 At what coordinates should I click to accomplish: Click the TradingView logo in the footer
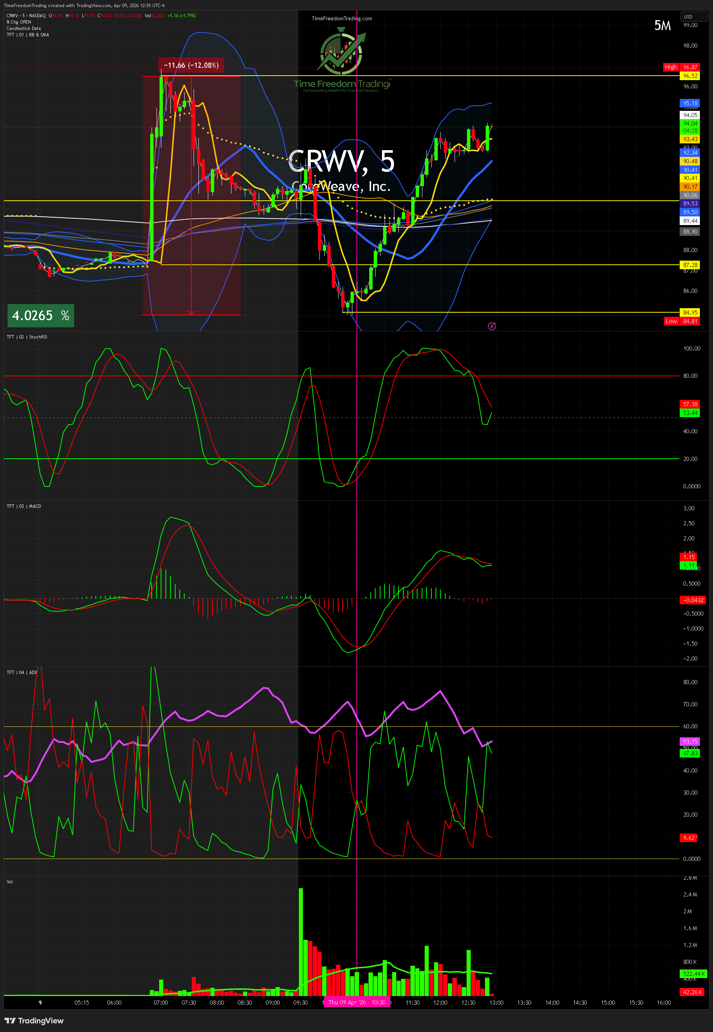[x=34, y=1020]
